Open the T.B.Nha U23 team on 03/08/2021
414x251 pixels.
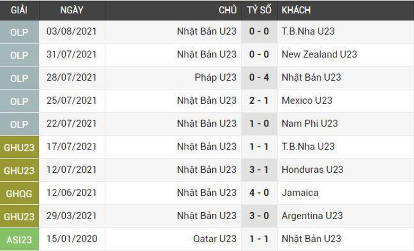(308, 31)
